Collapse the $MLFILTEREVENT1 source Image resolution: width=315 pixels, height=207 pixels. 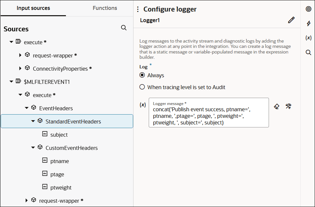point(12,82)
